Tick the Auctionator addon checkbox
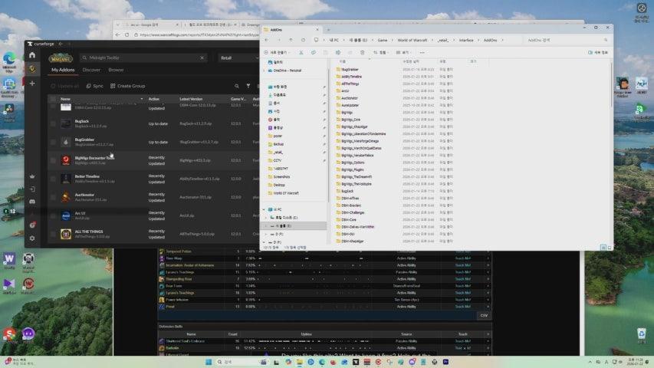The width and height of the screenshot is (654, 368). click(x=53, y=197)
